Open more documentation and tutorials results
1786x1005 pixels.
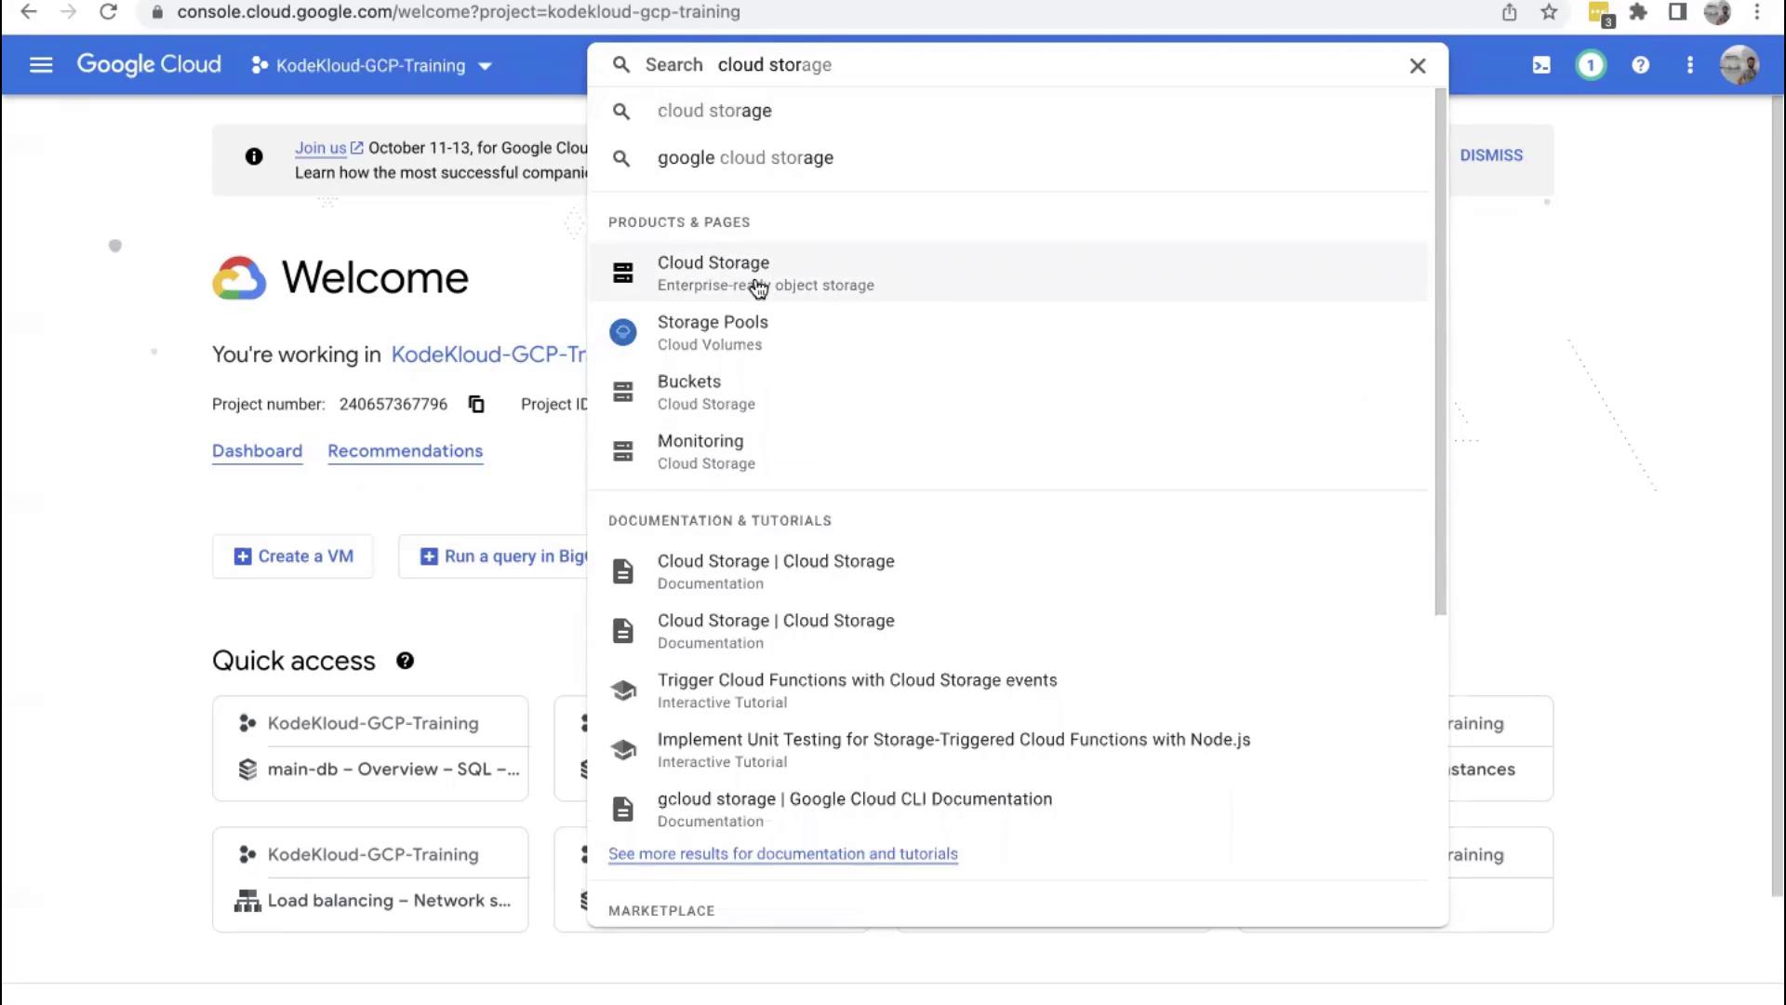tap(782, 854)
